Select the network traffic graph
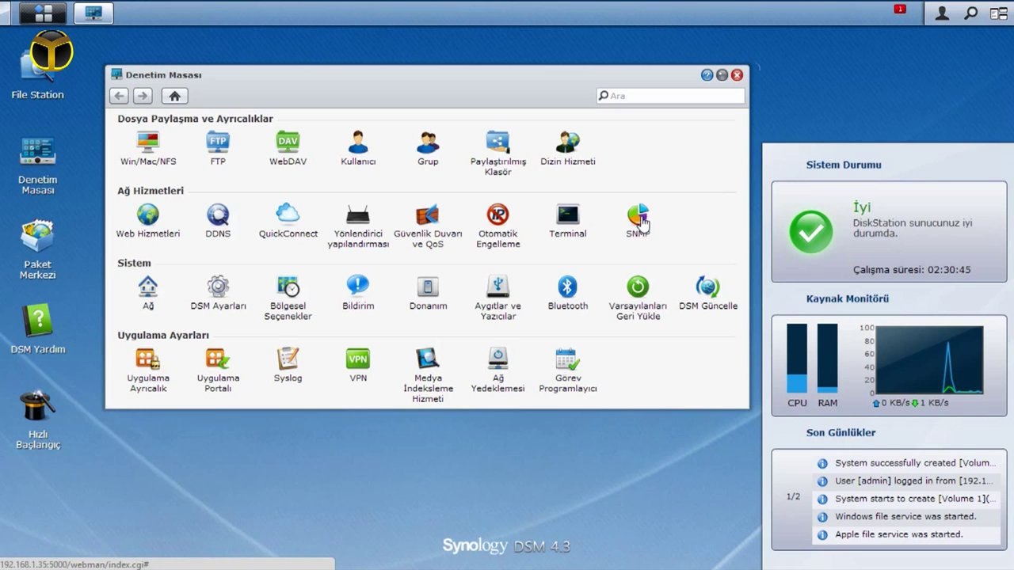Viewport: 1014px width, 570px height. 929,360
